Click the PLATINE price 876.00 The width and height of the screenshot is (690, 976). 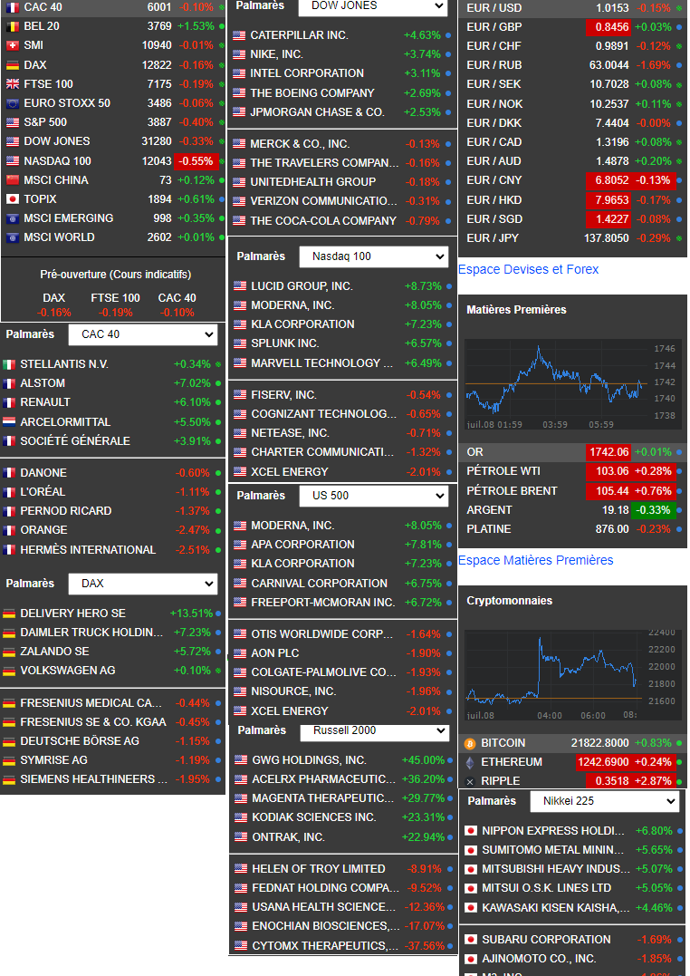point(612,530)
